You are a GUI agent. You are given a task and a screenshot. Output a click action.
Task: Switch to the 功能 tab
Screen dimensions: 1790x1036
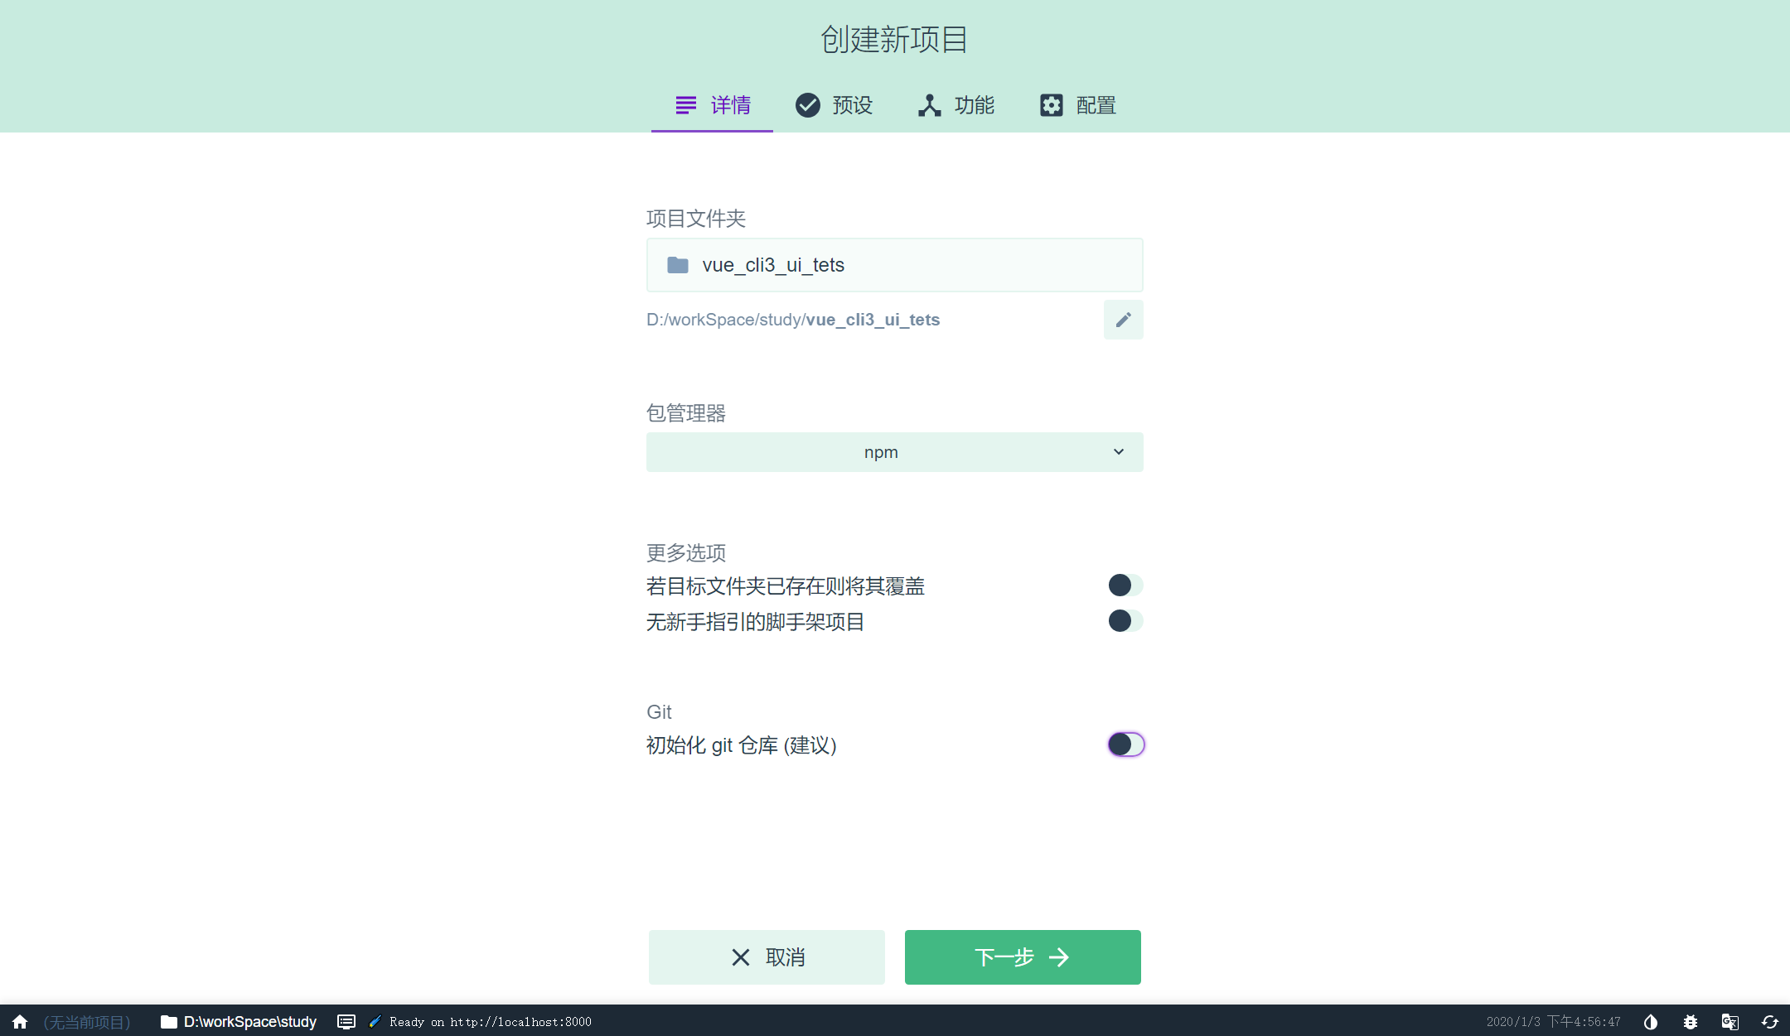[x=955, y=105]
